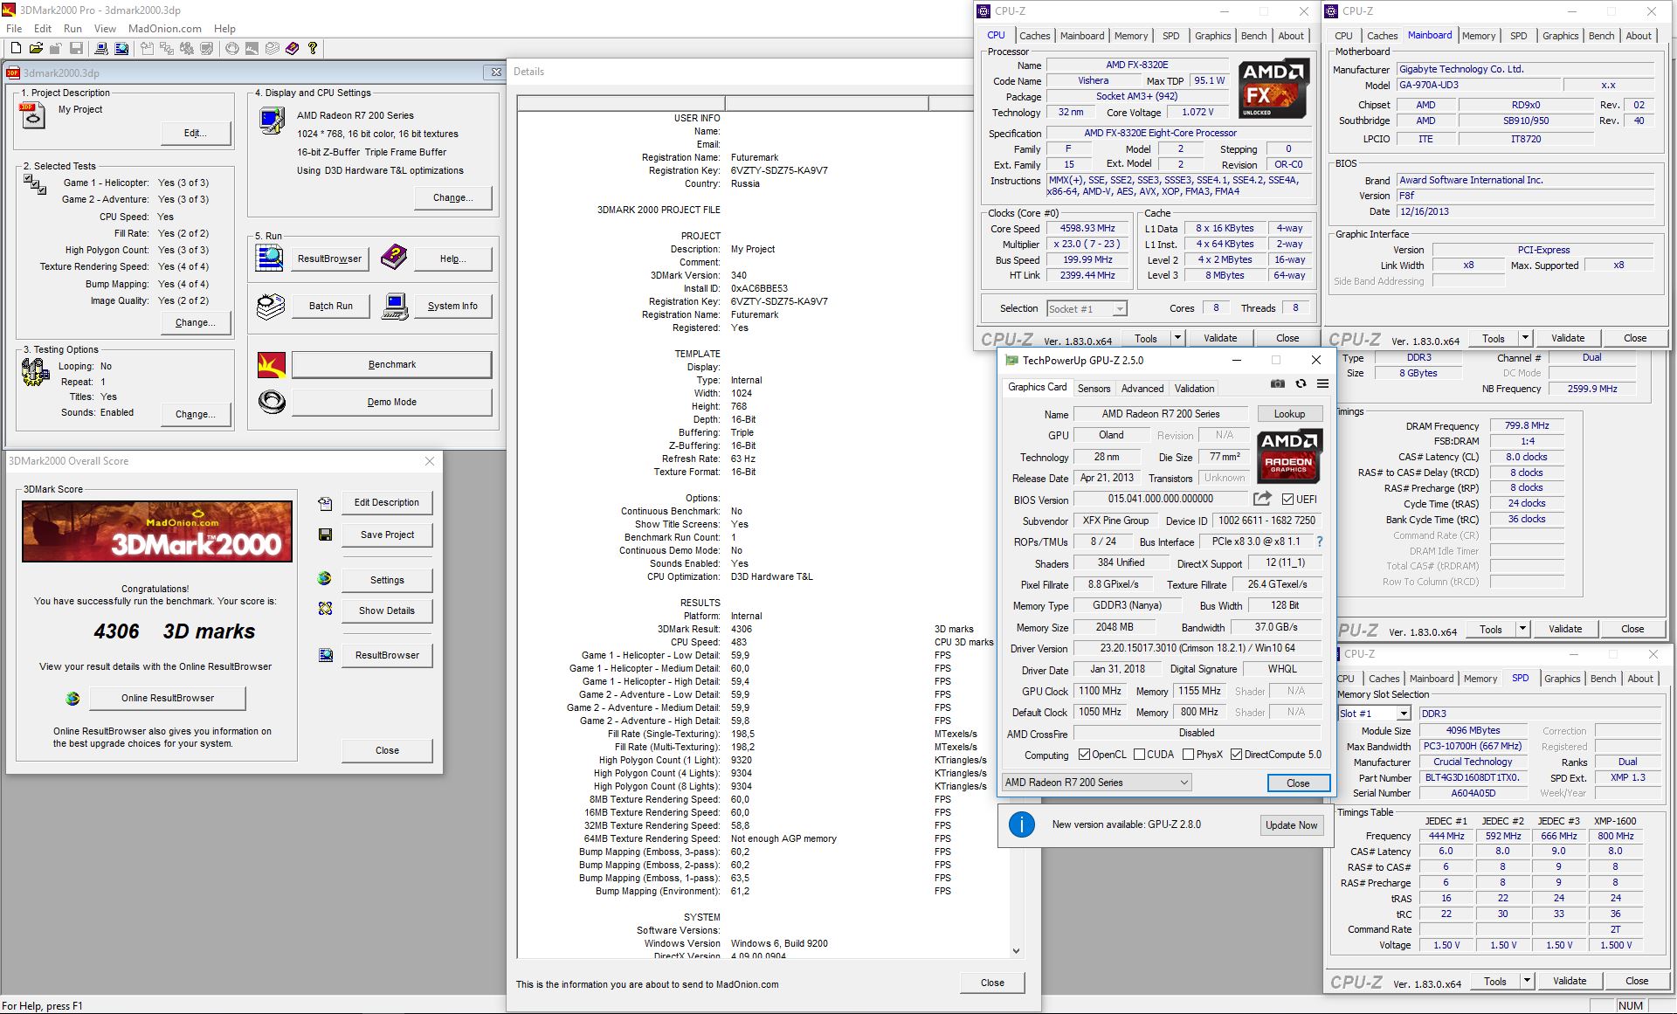The height and width of the screenshot is (1014, 1677).
Task: Open the File menu in 3DMark2000
Action: point(14,29)
